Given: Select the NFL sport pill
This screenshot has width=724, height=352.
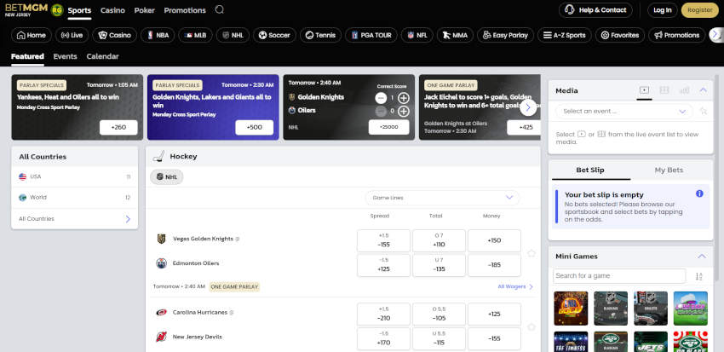Looking at the screenshot, I should coord(417,35).
